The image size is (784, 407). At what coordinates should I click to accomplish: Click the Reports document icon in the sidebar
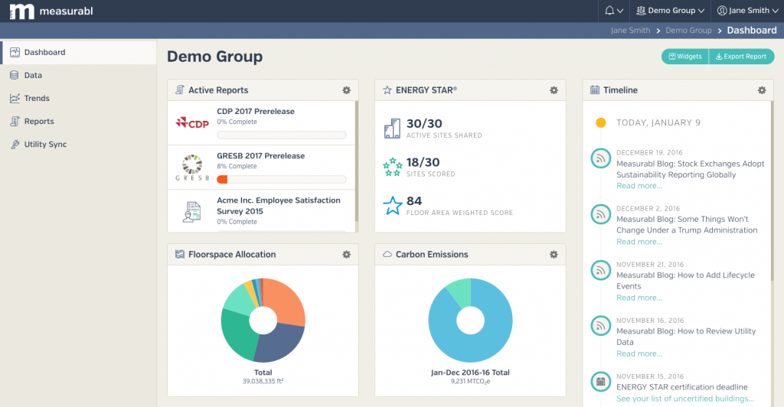(x=15, y=122)
